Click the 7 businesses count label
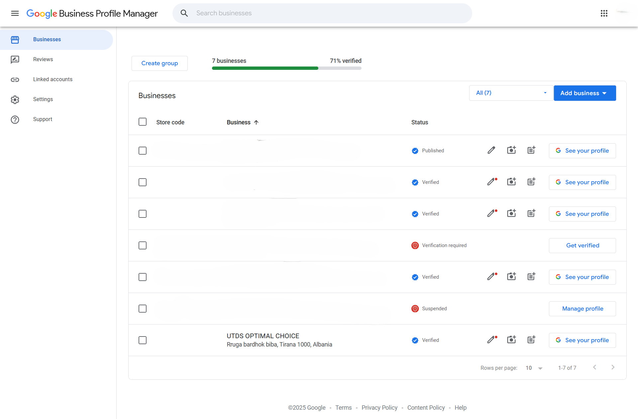Viewport: 638px width, 419px height. (229, 61)
